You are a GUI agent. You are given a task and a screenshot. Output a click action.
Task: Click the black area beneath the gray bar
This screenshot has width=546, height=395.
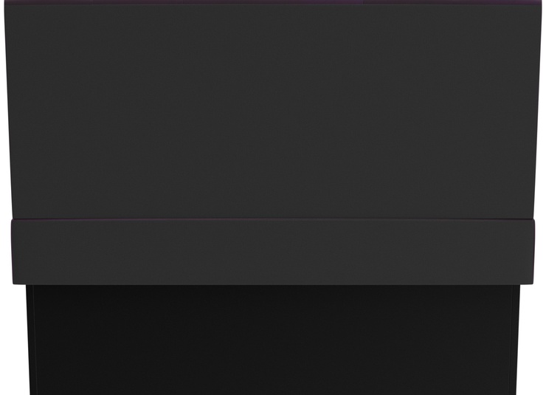273,340
